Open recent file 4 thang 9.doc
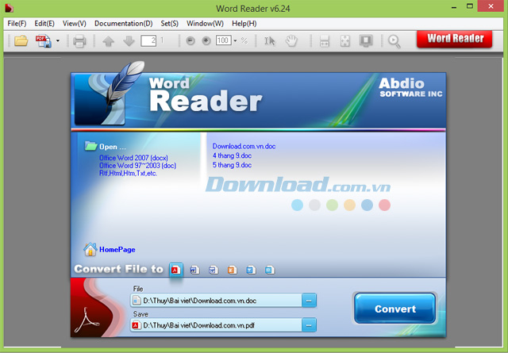This screenshot has height=353, width=508. (x=232, y=155)
